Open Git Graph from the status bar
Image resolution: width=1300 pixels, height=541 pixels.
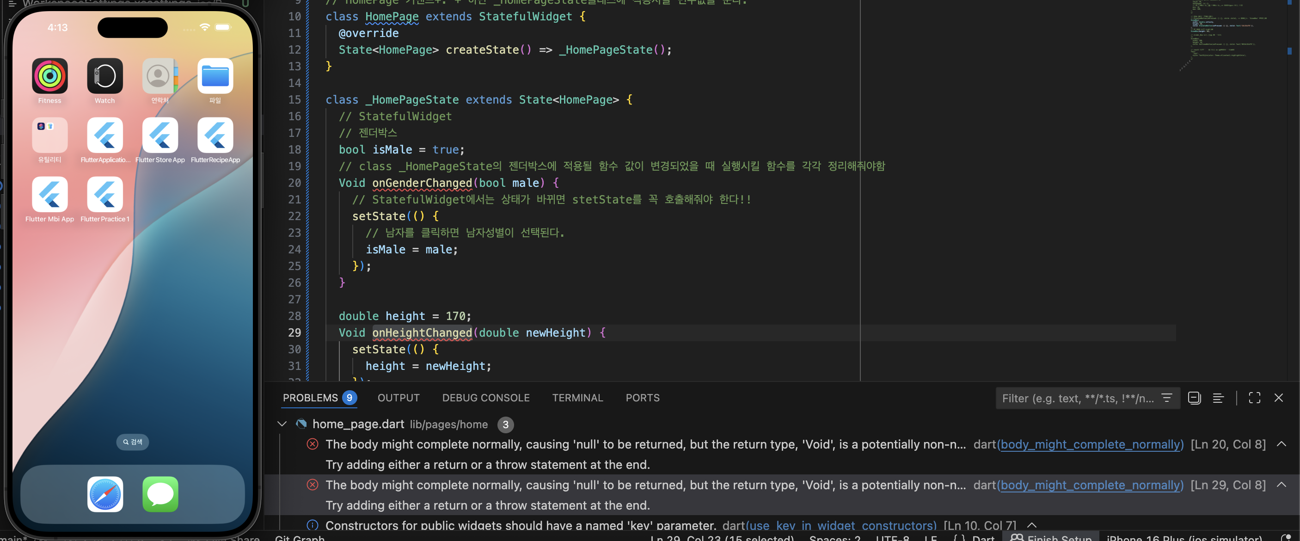[300, 537]
